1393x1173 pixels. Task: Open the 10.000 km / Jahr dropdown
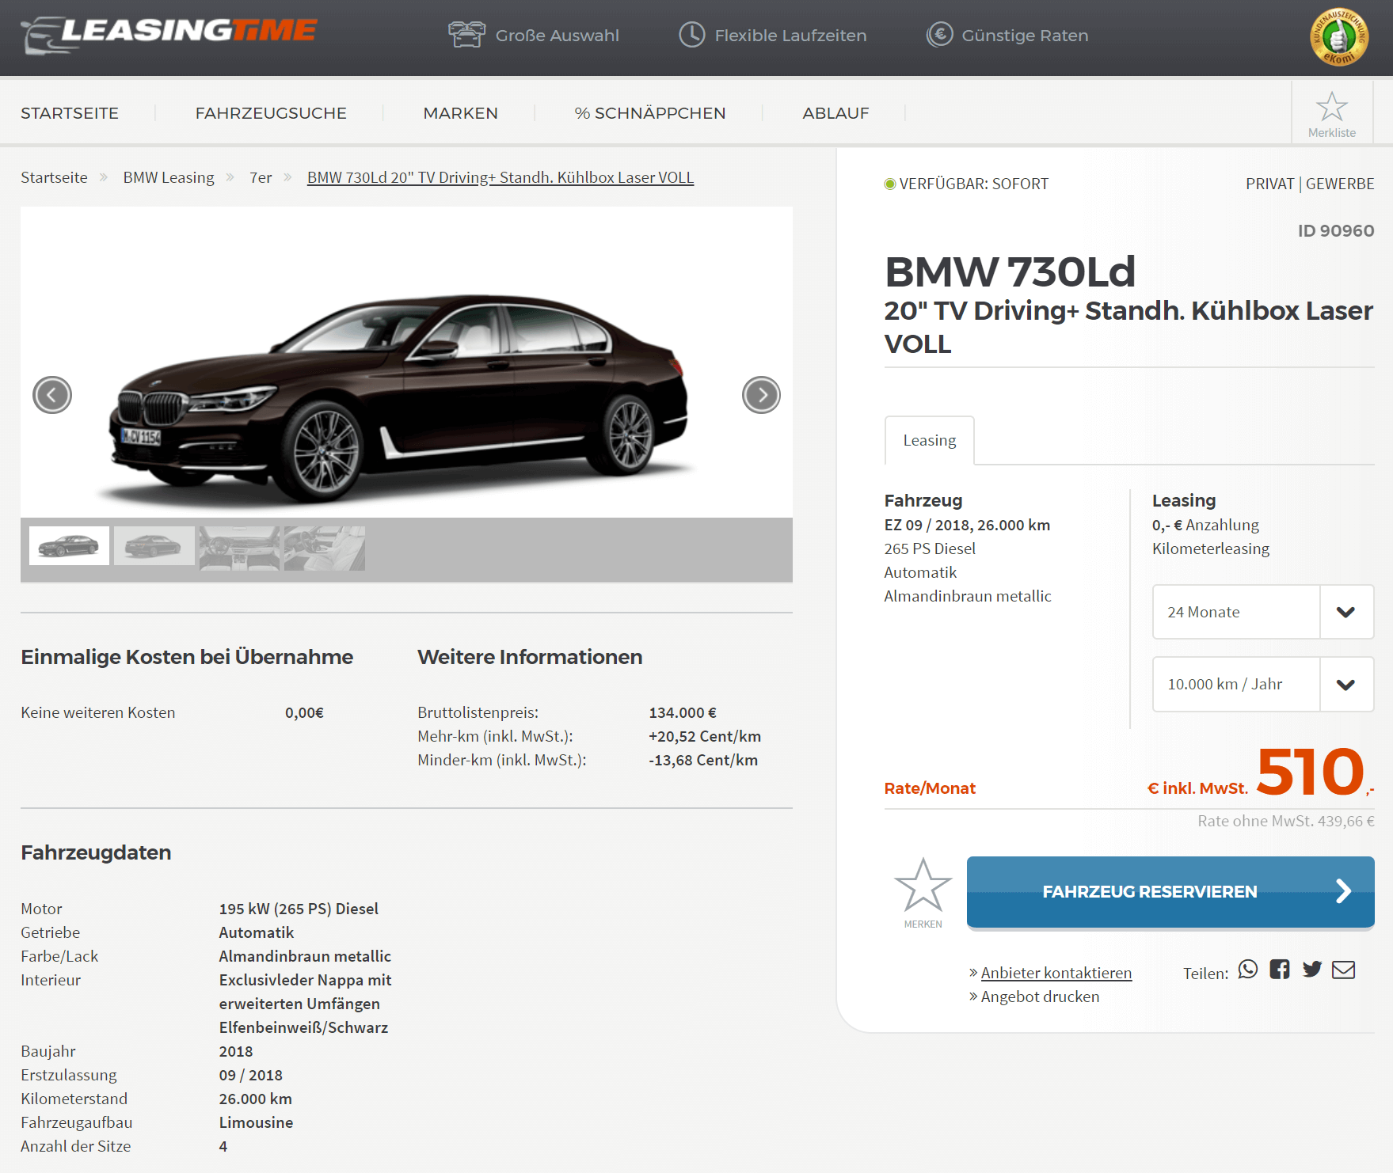(x=1263, y=684)
